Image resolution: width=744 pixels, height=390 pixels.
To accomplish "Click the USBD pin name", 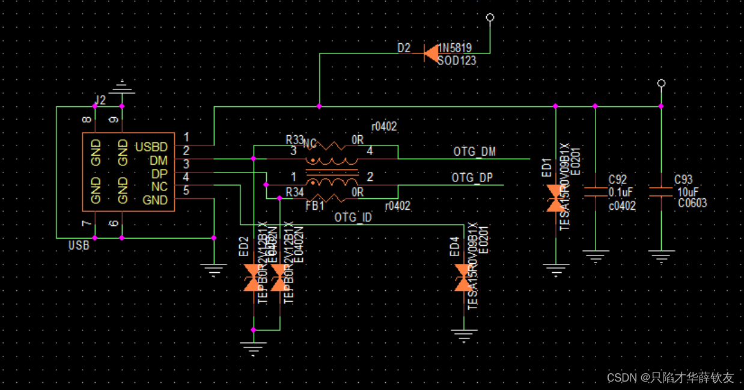I will click(151, 147).
